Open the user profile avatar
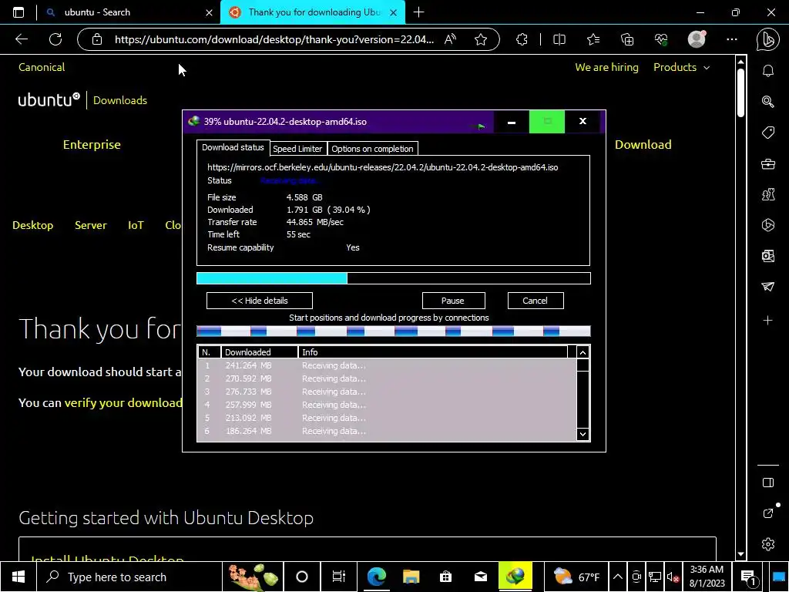 pos(697,39)
